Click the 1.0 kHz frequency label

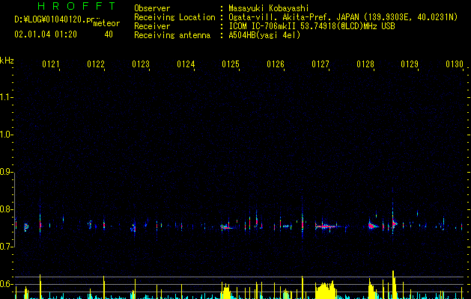[6, 135]
